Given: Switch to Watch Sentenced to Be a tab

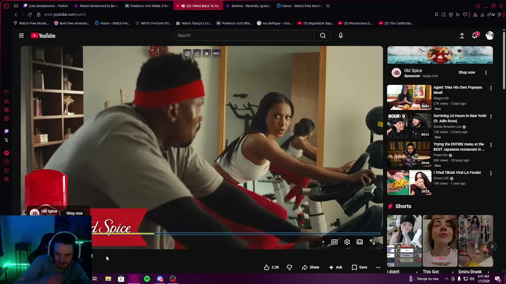Looking at the screenshot, I should click(x=97, y=6).
